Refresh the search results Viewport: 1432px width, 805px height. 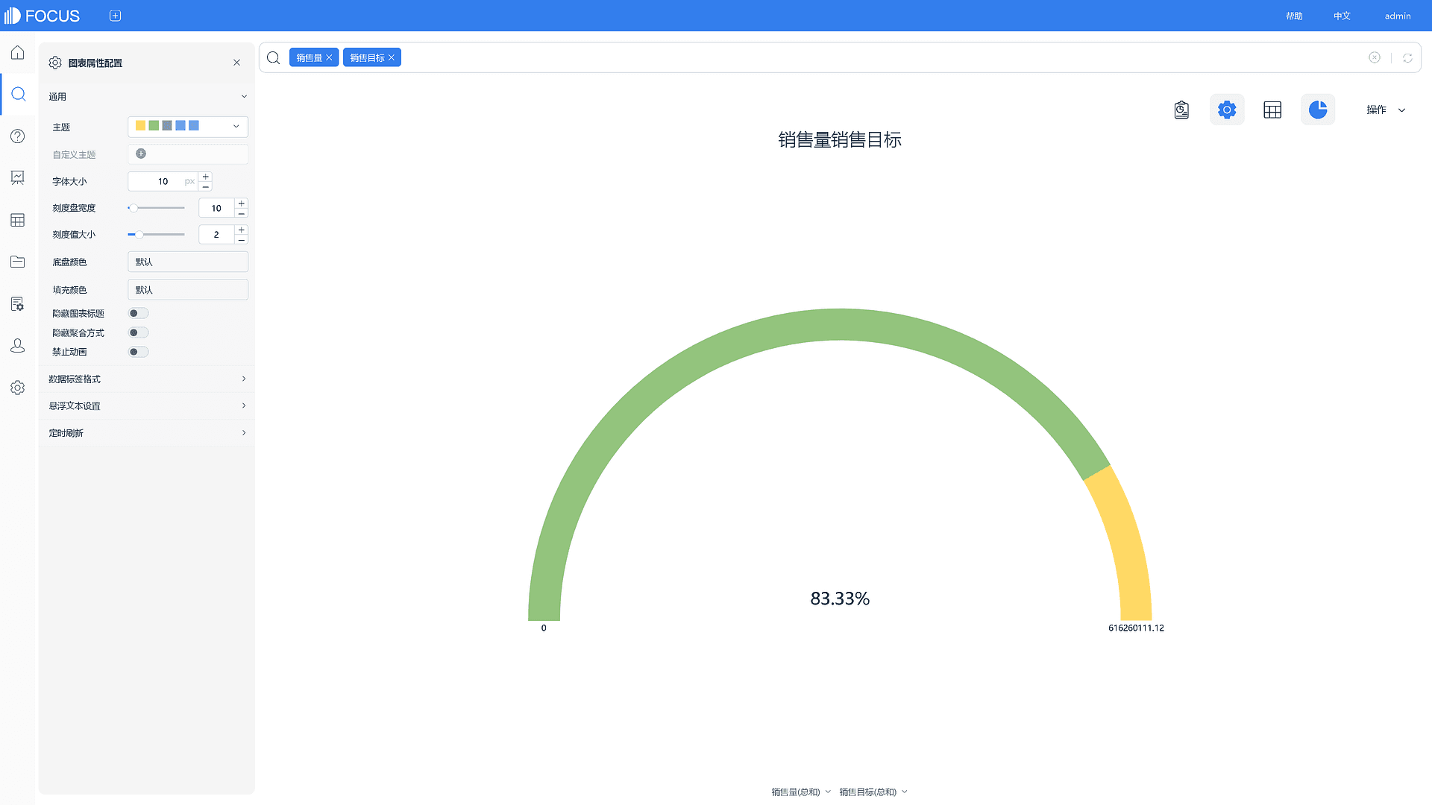tap(1407, 57)
